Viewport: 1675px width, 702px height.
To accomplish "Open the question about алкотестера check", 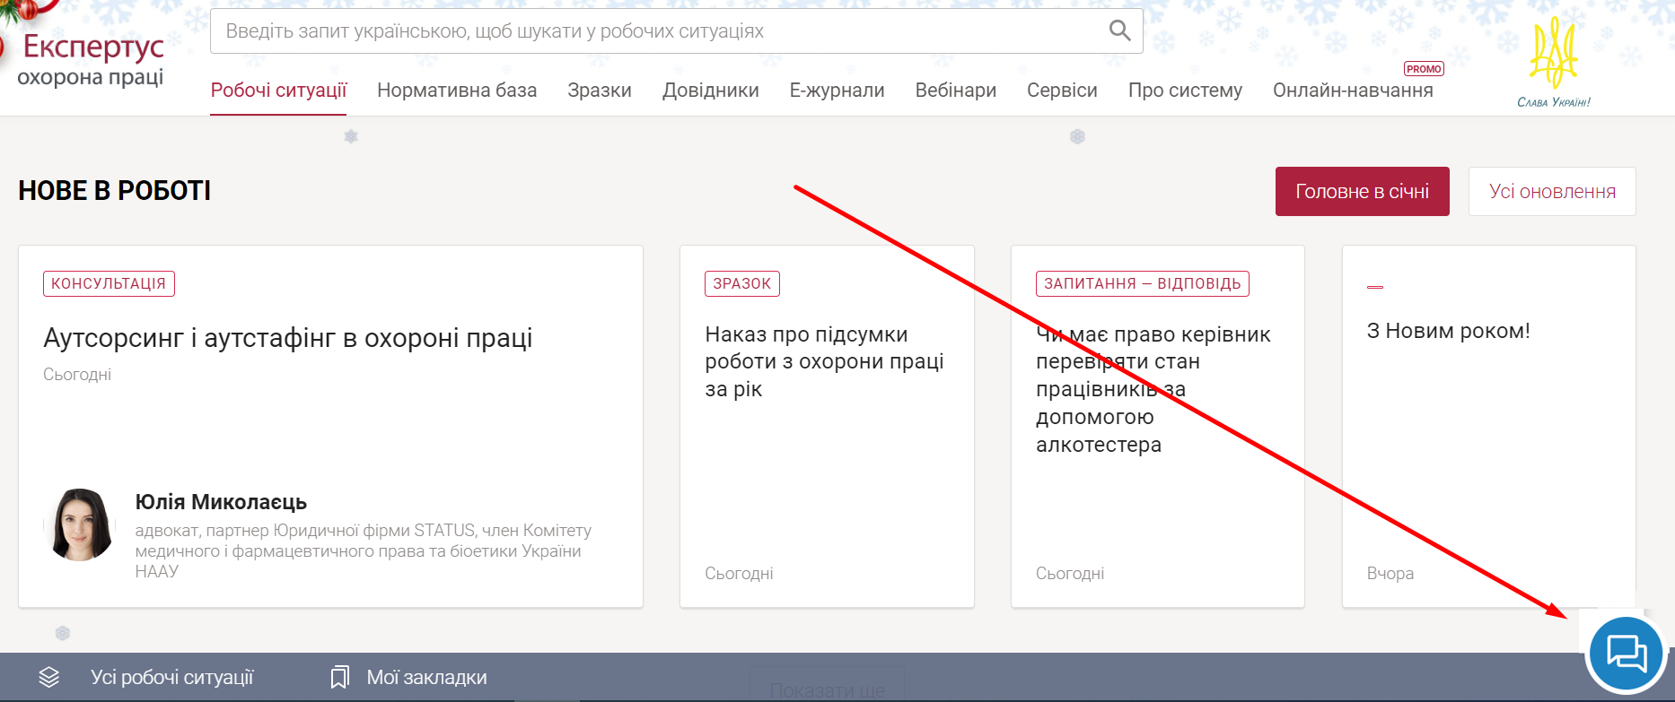I will [1153, 389].
